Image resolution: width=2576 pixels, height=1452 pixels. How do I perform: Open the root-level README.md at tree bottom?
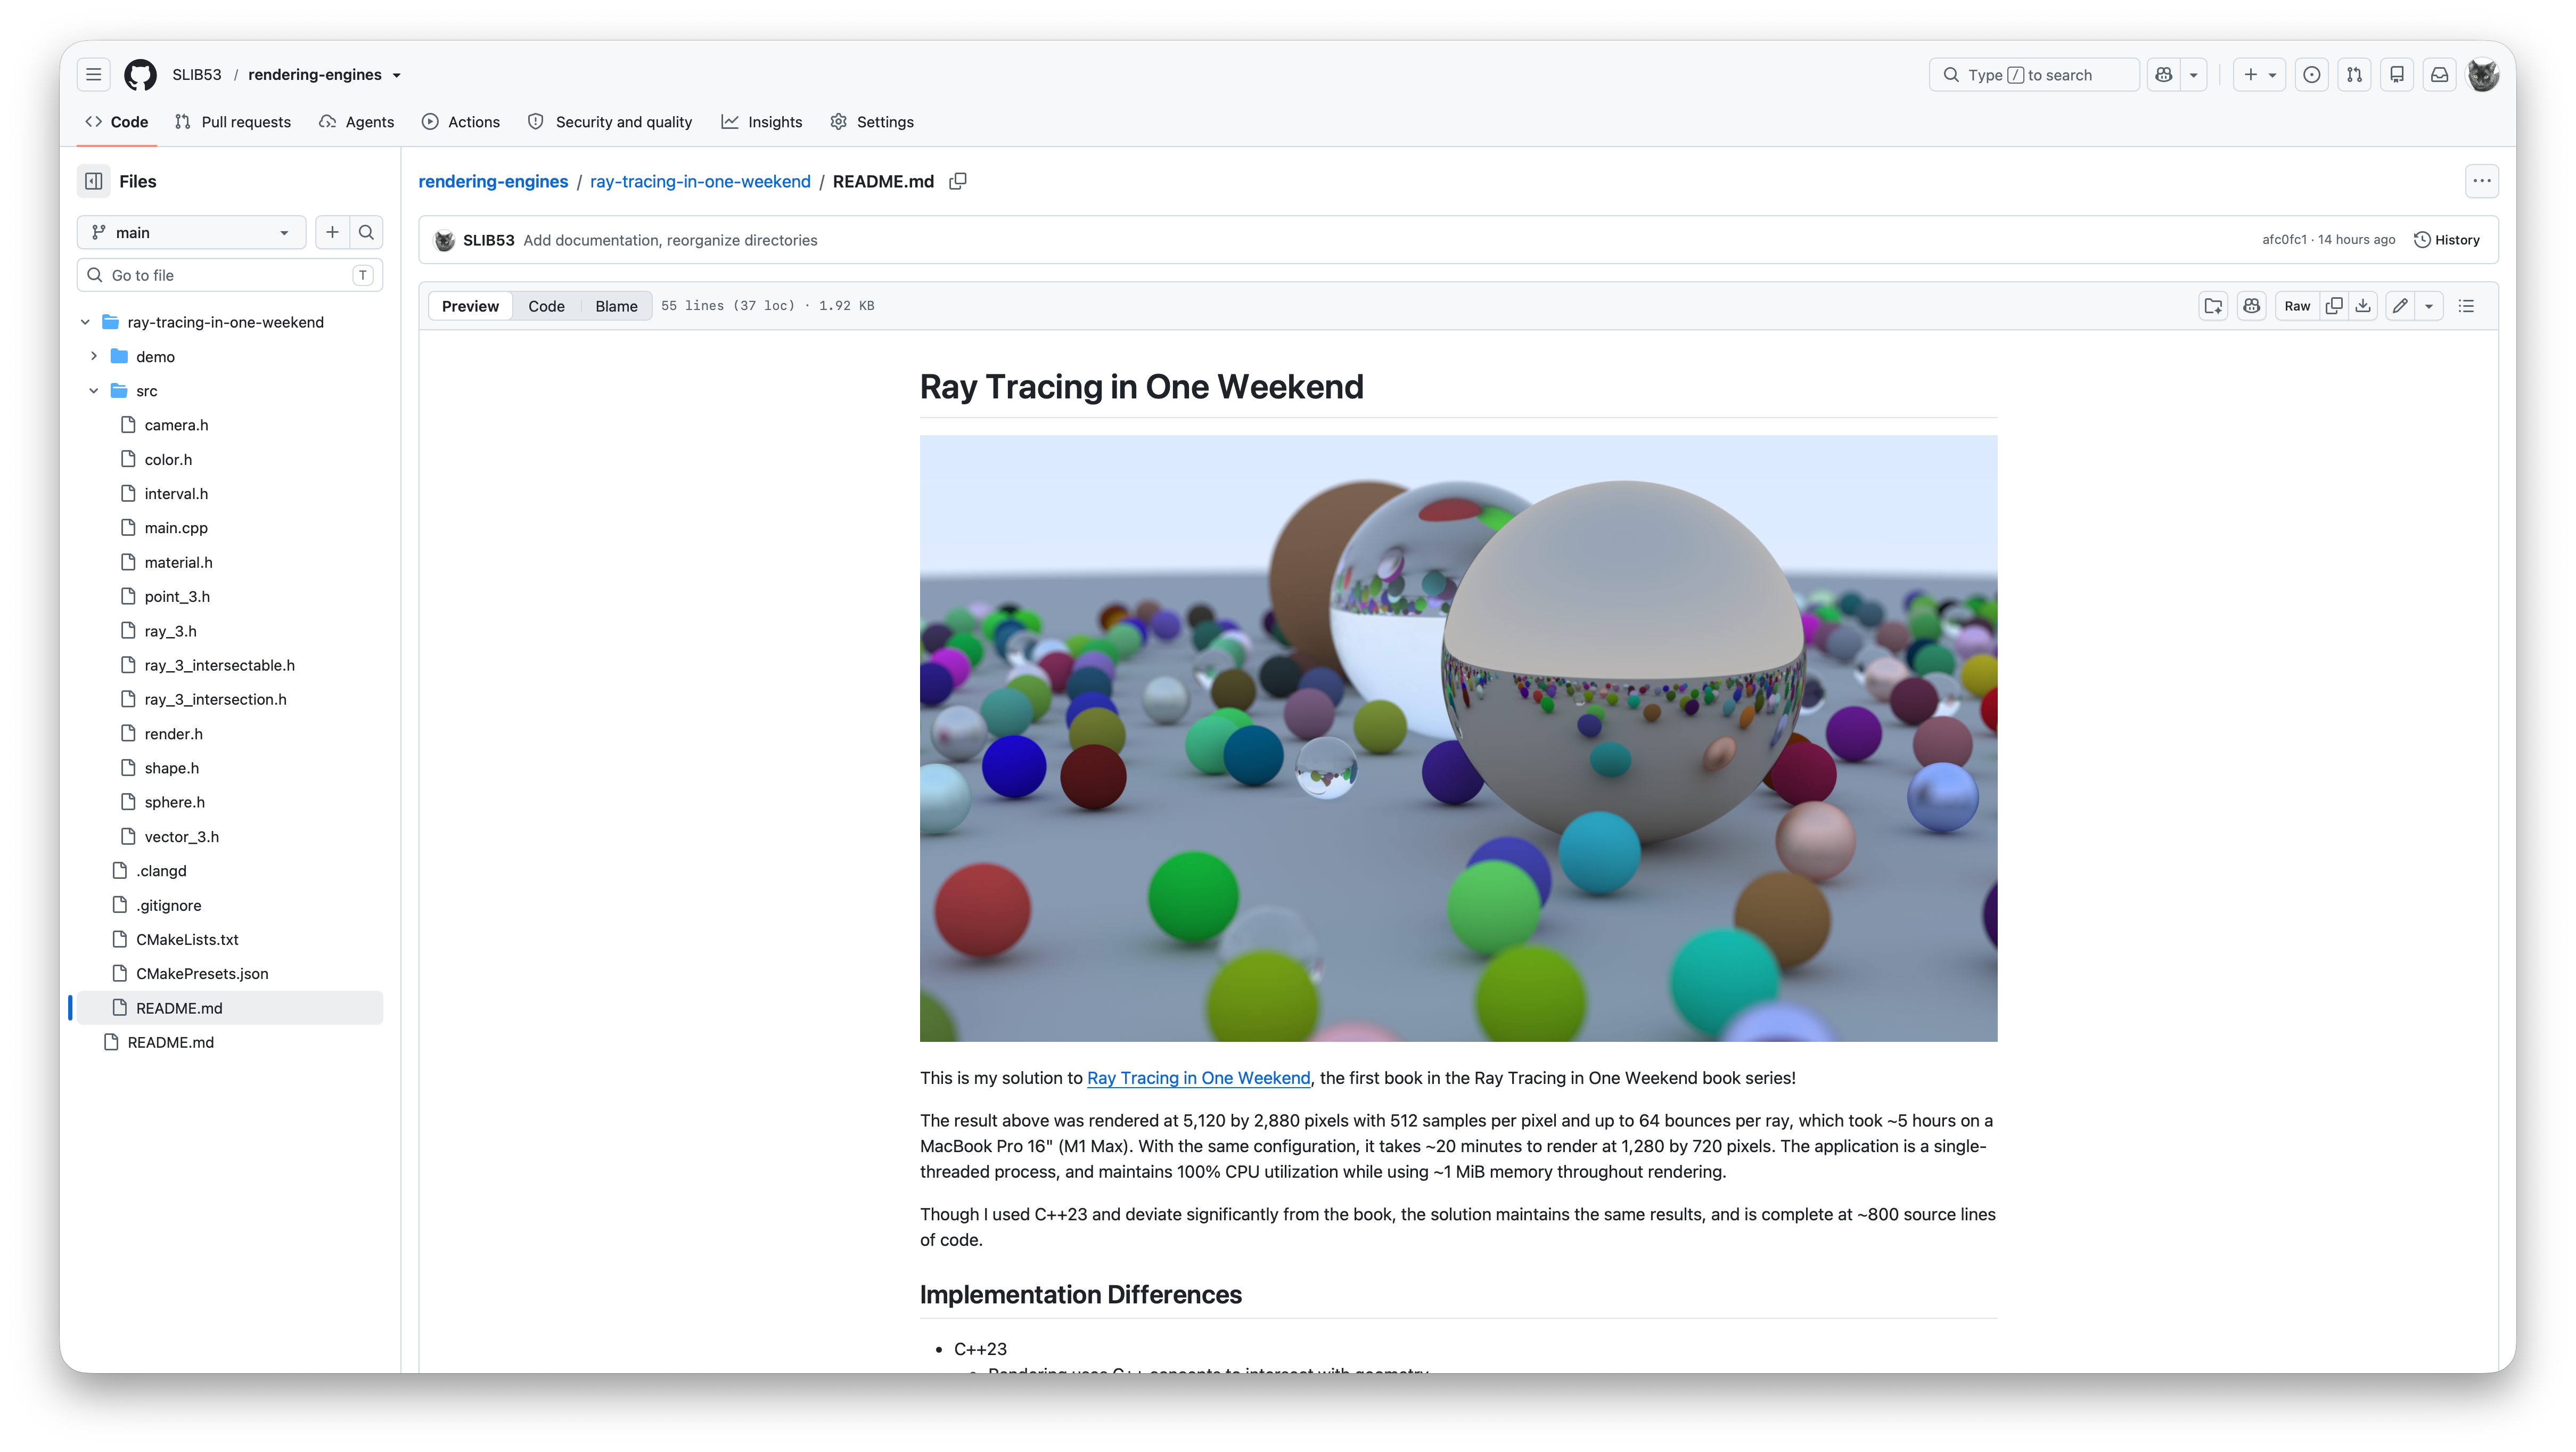pyautogui.click(x=170, y=1042)
